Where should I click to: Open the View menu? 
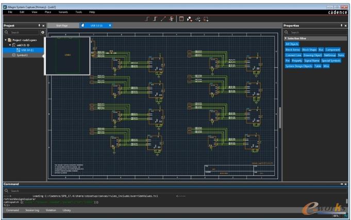[x=35, y=12]
